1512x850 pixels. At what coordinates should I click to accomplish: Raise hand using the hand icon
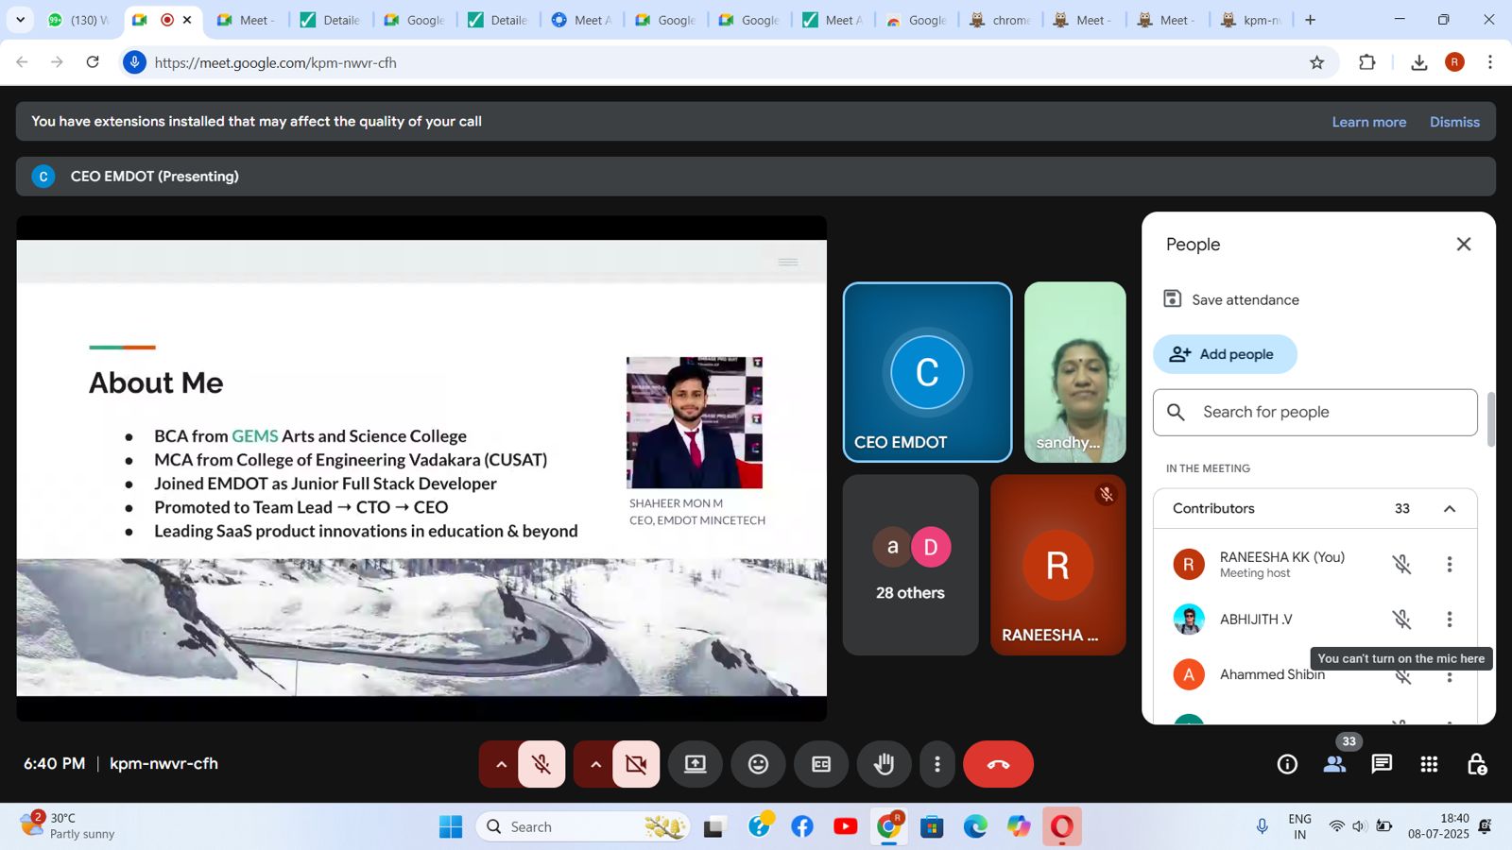click(884, 764)
